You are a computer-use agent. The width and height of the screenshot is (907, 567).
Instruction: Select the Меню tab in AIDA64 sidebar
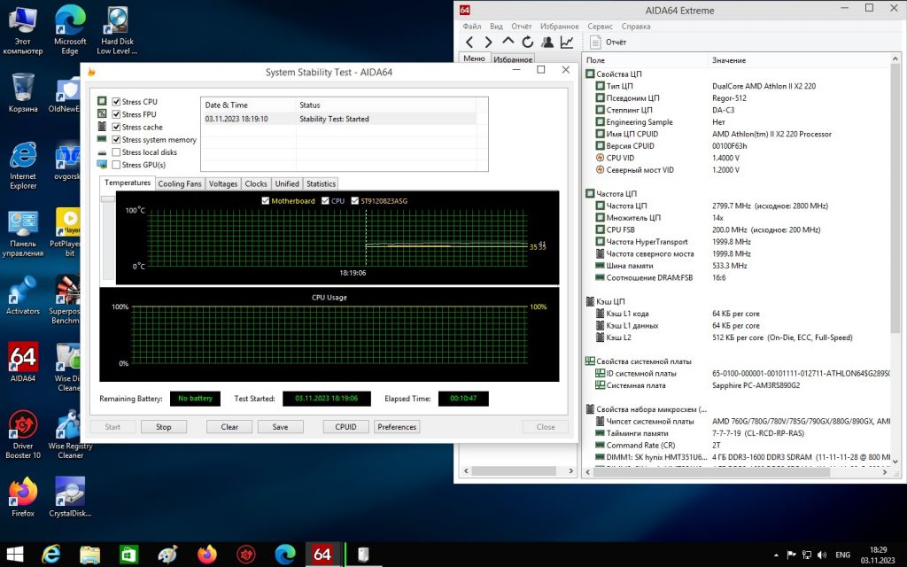[474, 58]
